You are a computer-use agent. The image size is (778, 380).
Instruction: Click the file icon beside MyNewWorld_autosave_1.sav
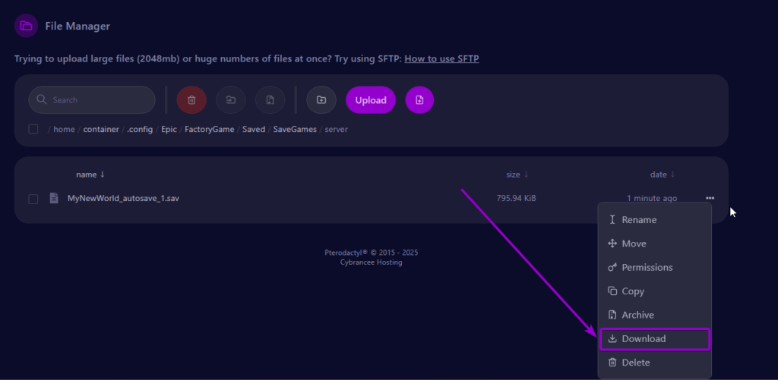tap(54, 199)
